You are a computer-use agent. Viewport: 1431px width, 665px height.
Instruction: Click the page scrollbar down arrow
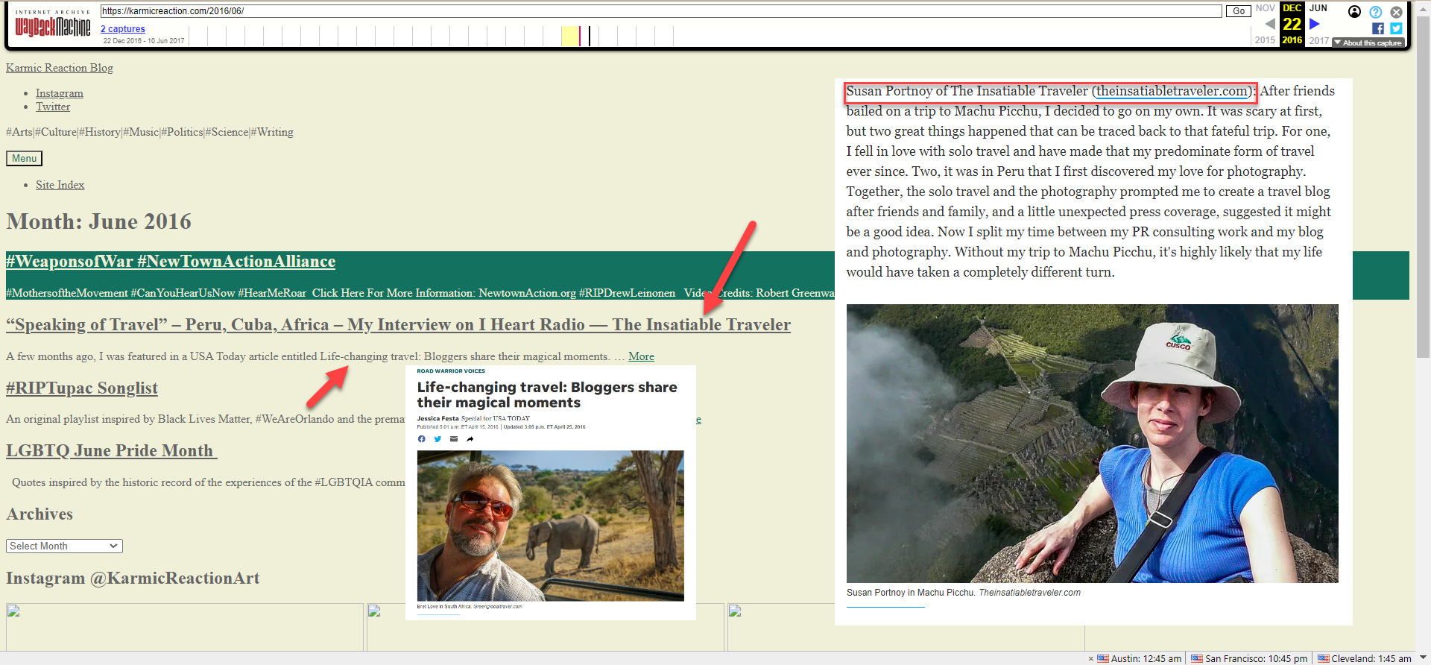click(1423, 658)
